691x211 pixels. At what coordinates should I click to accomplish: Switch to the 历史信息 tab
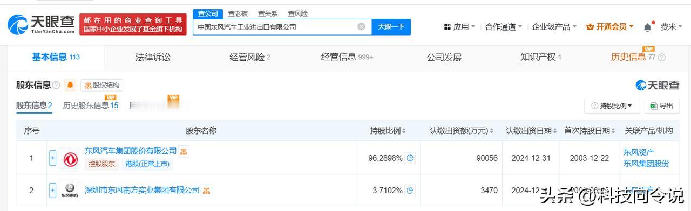pyautogui.click(x=633, y=57)
